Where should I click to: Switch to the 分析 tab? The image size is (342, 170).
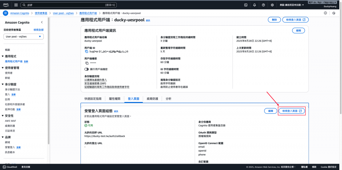[x=168, y=99]
